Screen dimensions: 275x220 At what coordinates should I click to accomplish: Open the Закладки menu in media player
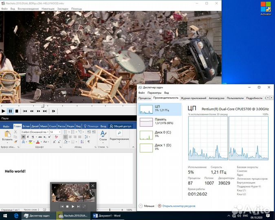point(63,9)
